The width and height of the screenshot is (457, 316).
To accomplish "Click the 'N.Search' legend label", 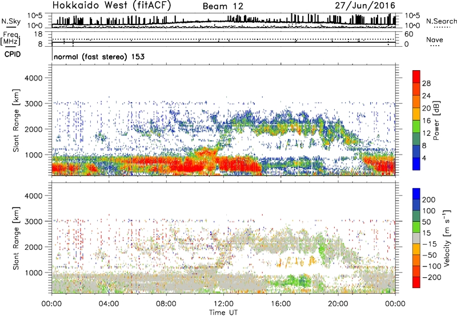I will (441, 21).
